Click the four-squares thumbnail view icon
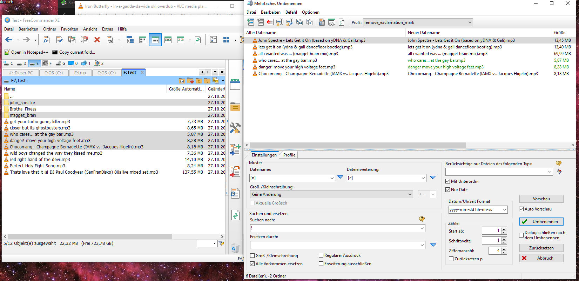This screenshot has width=579, height=281. [x=226, y=40]
